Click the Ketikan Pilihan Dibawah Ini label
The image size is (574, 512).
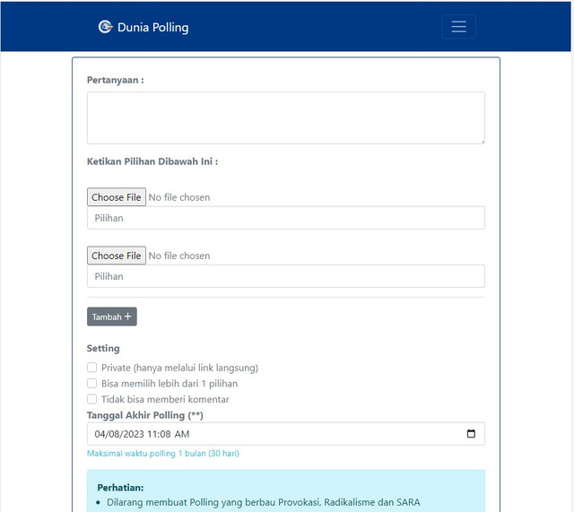point(152,161)
